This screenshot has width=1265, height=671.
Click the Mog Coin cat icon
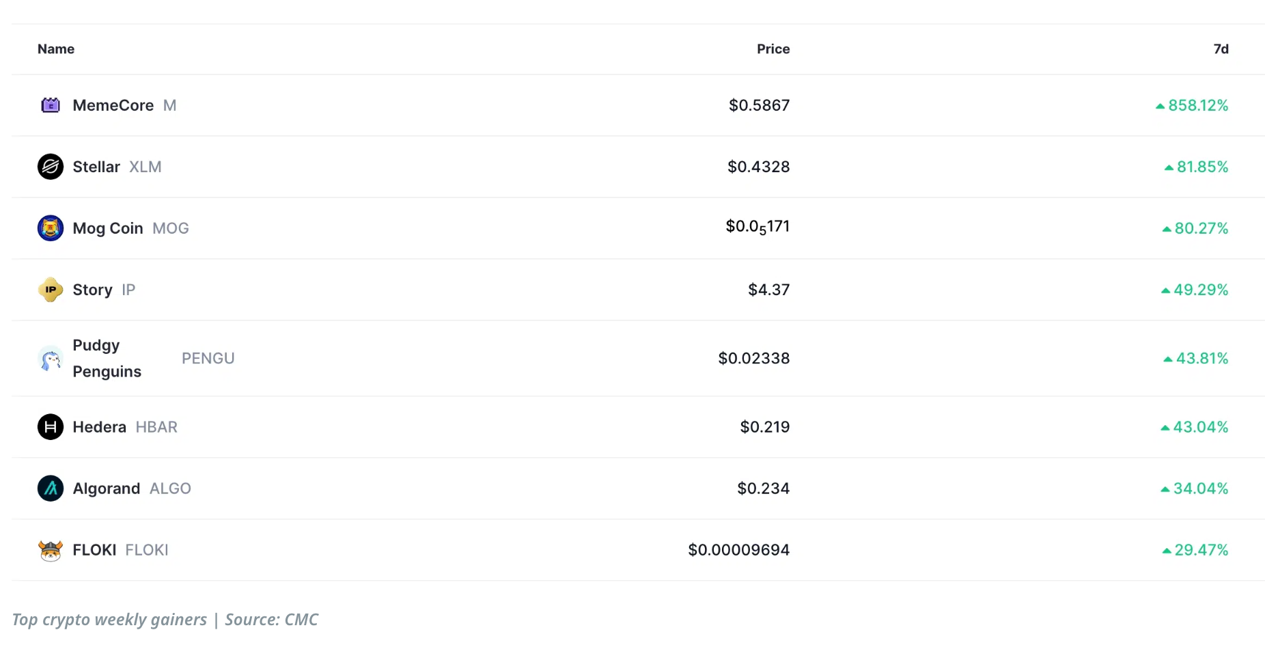tap(51, 228)
